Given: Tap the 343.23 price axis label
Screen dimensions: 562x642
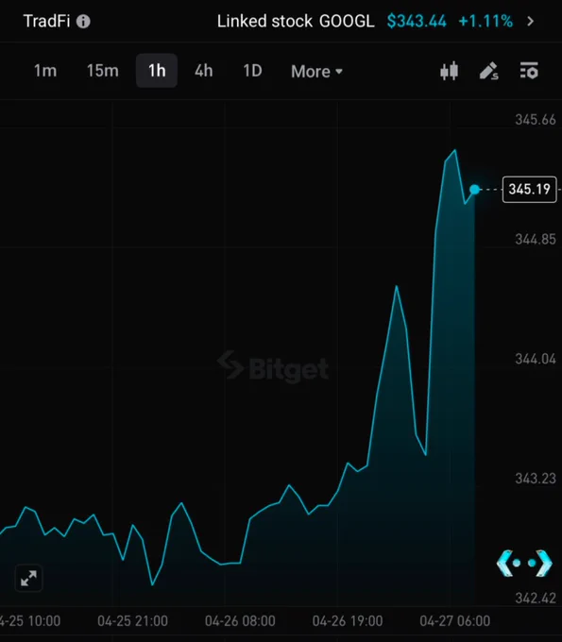Looking at the screenshot, I should [x=536, y=479].
